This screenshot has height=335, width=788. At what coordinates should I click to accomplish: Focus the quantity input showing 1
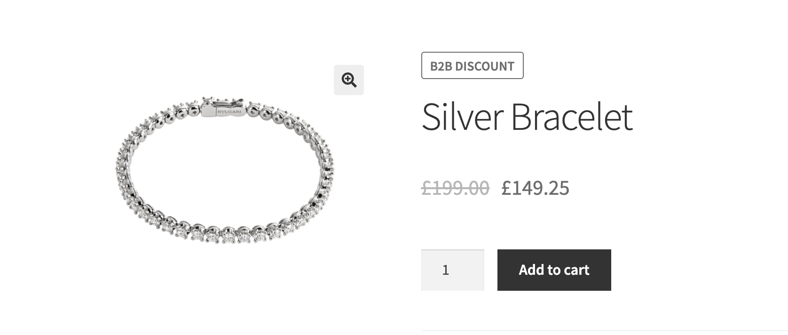[x=453, y=270]
